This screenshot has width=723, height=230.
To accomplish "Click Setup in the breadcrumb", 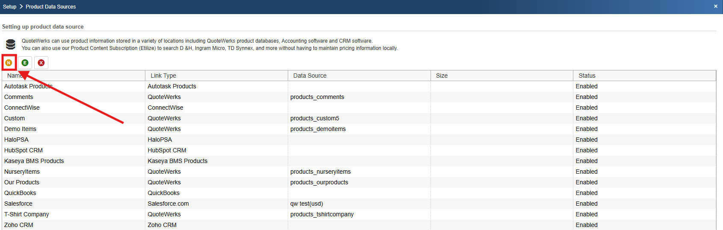I will click(x=9, y=7).
